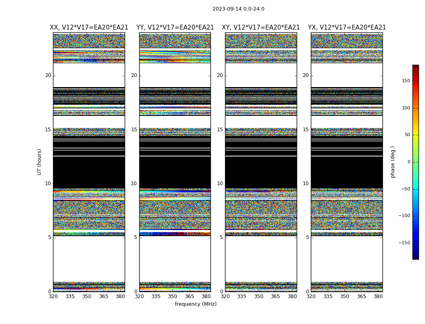Click the 10 hour tick beside YX panel
Image resolution: width=425 pixels, height=324 pixels.
[306, 183]
